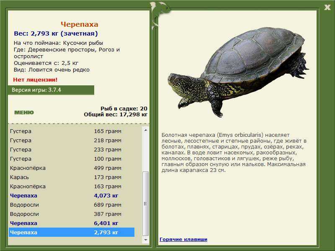Click the Черепаха title heading
This screenshot has height=251, width=335.
[x=80, y=24]
